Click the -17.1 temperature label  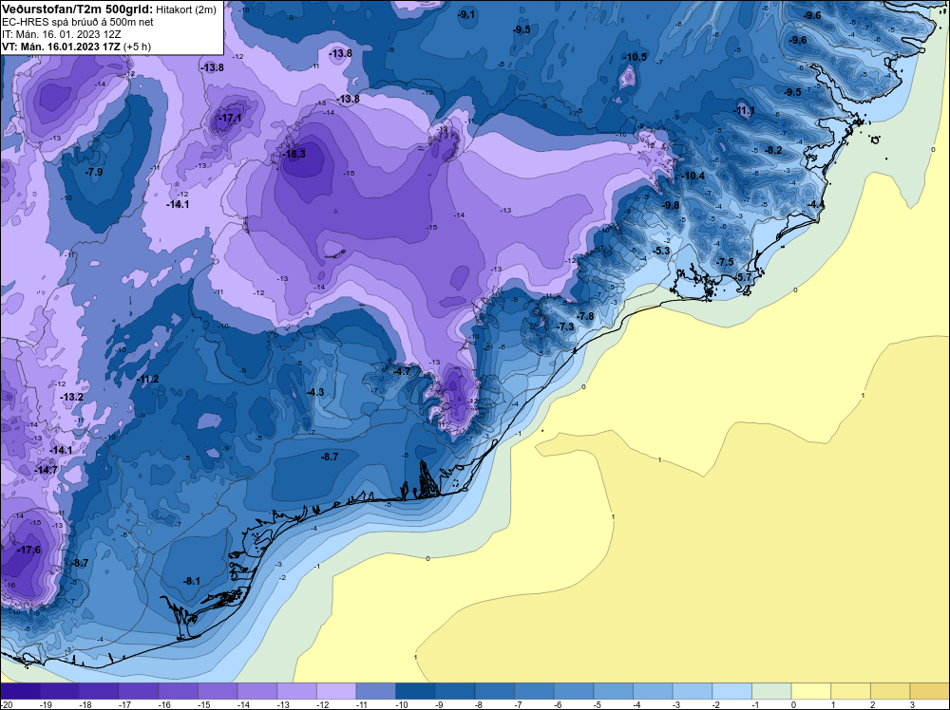click(231, 118)
